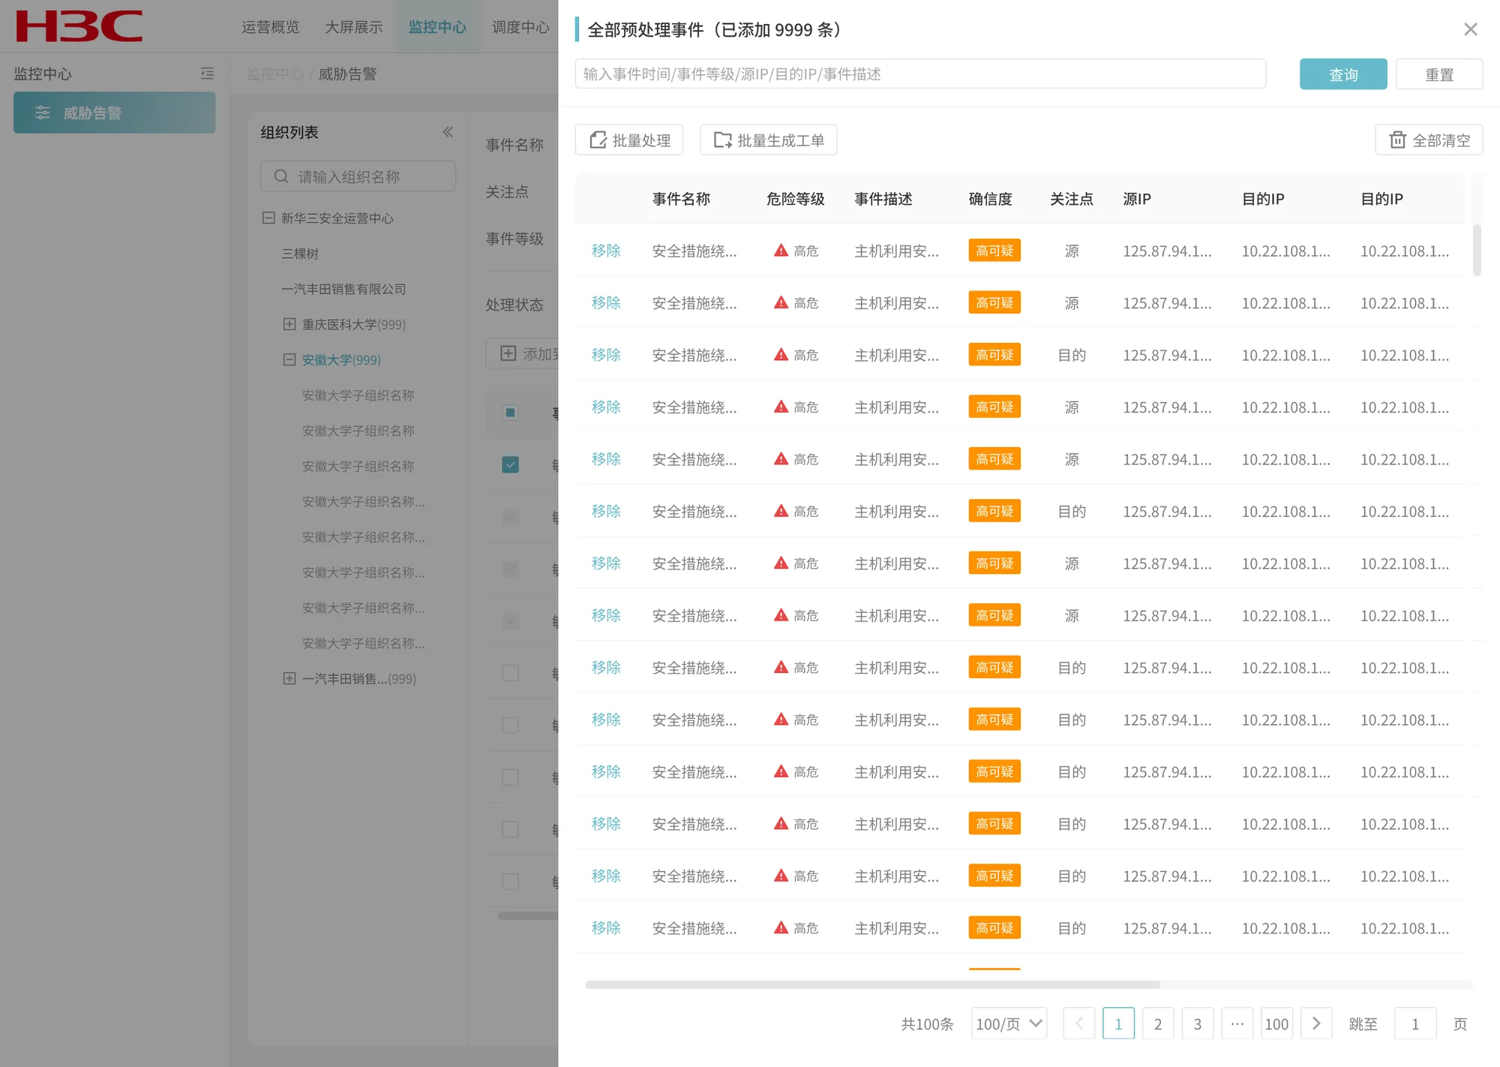1500x1067 pixels.
Task: Click 移除 link in the first row
Action: click(x=606, y=251)
